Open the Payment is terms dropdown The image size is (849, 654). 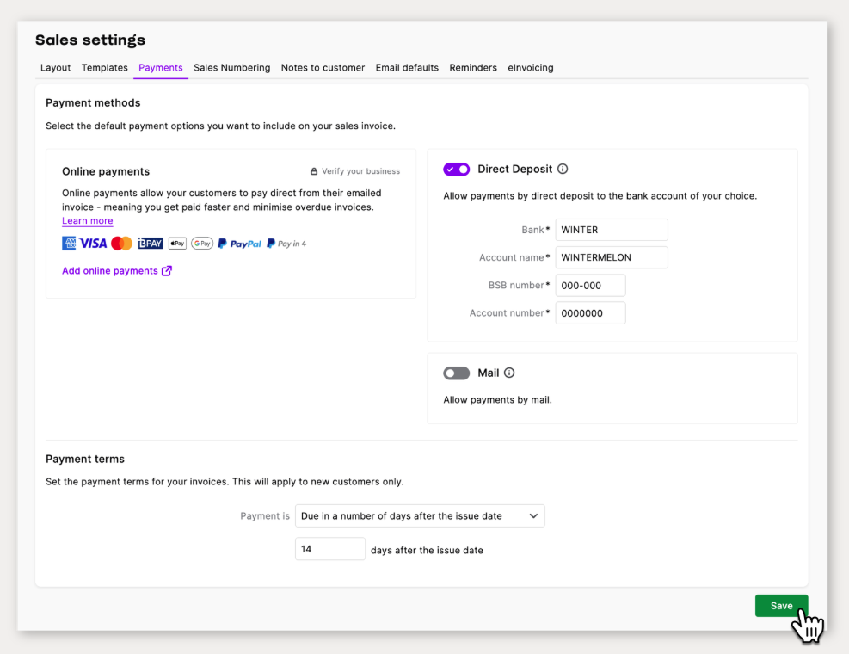coord(420,516)
